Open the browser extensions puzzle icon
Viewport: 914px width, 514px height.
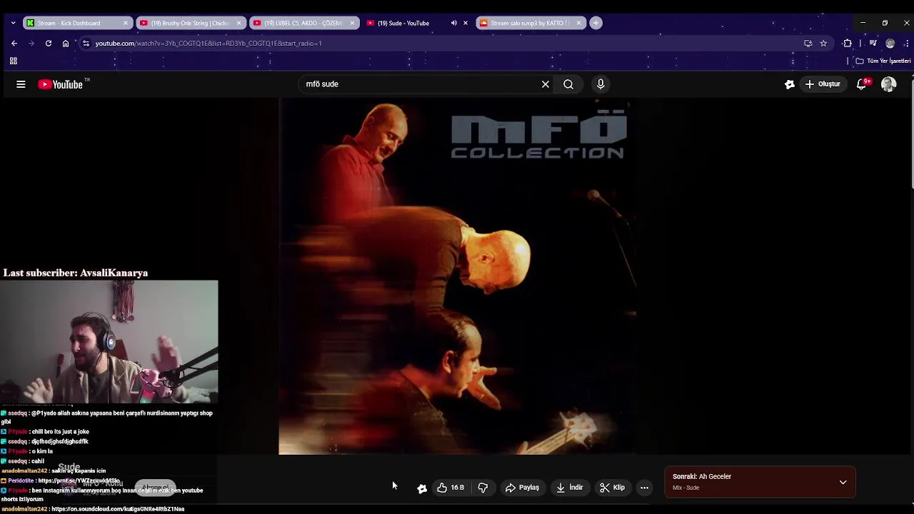(848, 44)
